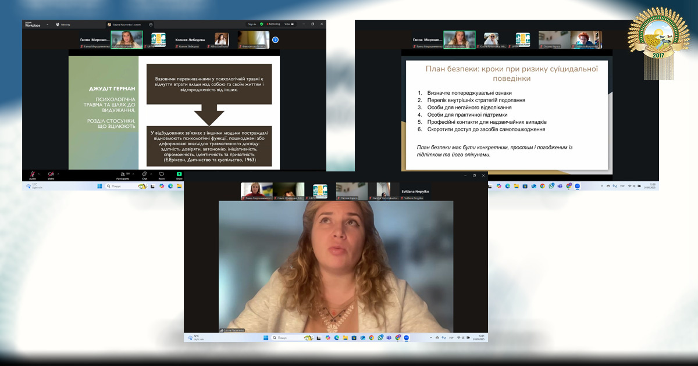
Task: Select Оксана Карось thumbnail in bottom Zoom
Action: (x=351, y=191)
